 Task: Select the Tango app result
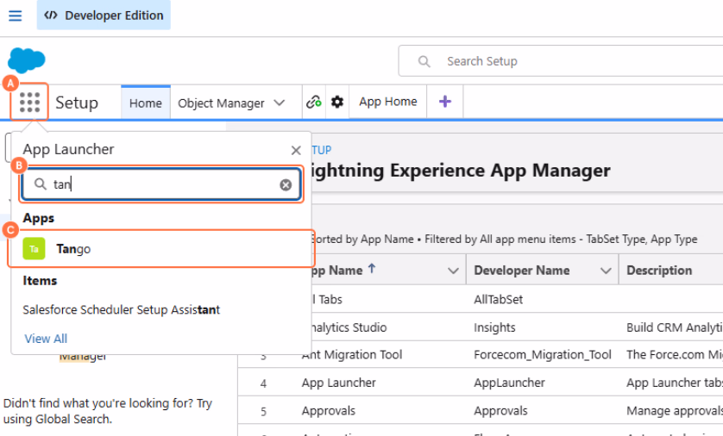(161, 249)
